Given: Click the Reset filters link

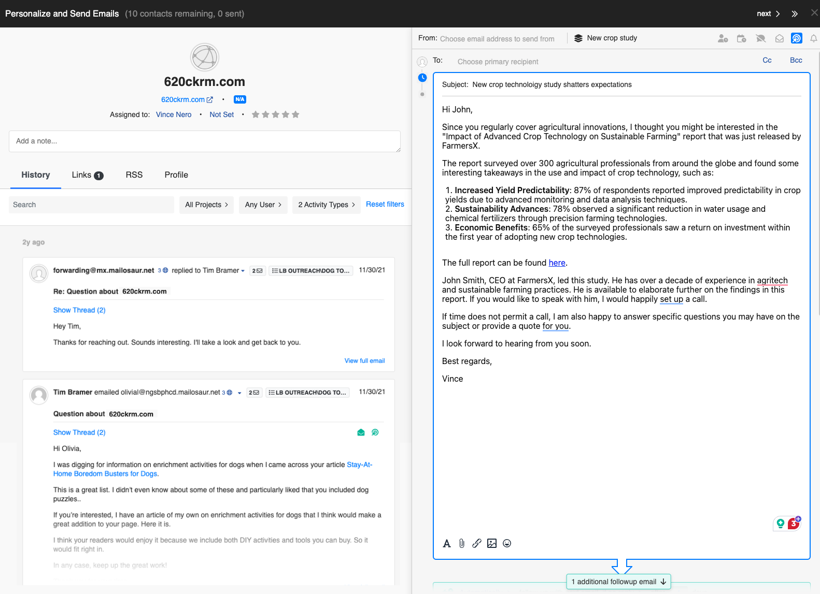Looking at the screenshot, I should coord(385,204).
